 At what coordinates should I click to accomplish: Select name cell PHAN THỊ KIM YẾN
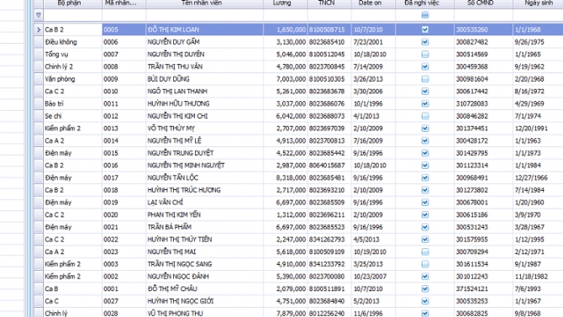(x=205, y=215)
